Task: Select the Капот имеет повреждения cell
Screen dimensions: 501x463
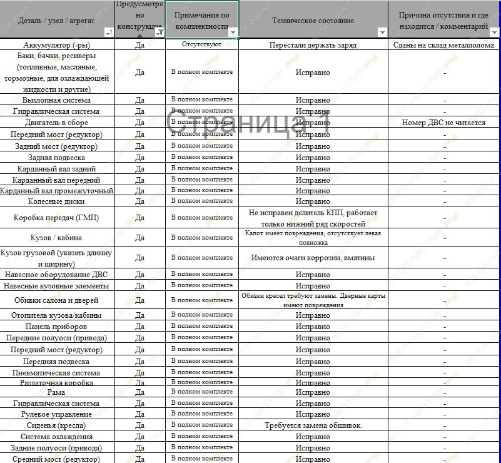Action: point(313,237)
